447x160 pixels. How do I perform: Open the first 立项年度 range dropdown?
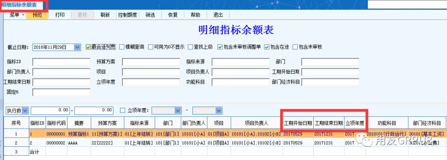[x=178, y=110]
